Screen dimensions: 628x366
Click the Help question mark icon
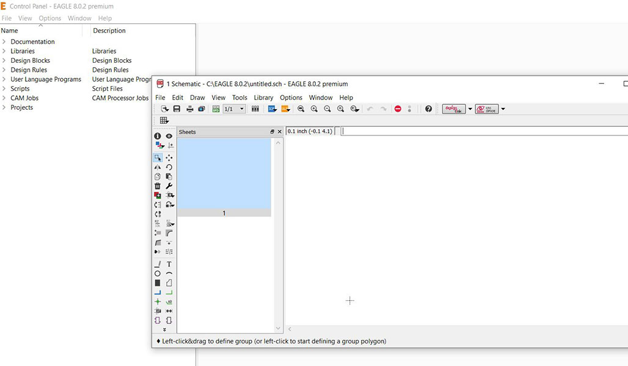429,109
